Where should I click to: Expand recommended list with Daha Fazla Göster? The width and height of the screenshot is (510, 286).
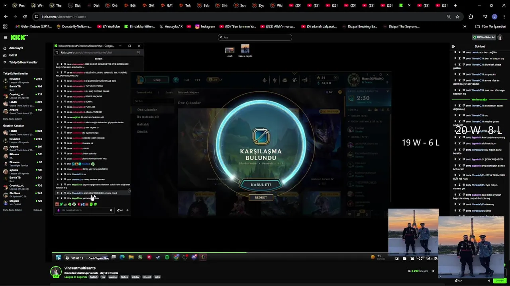click(12, 210)
